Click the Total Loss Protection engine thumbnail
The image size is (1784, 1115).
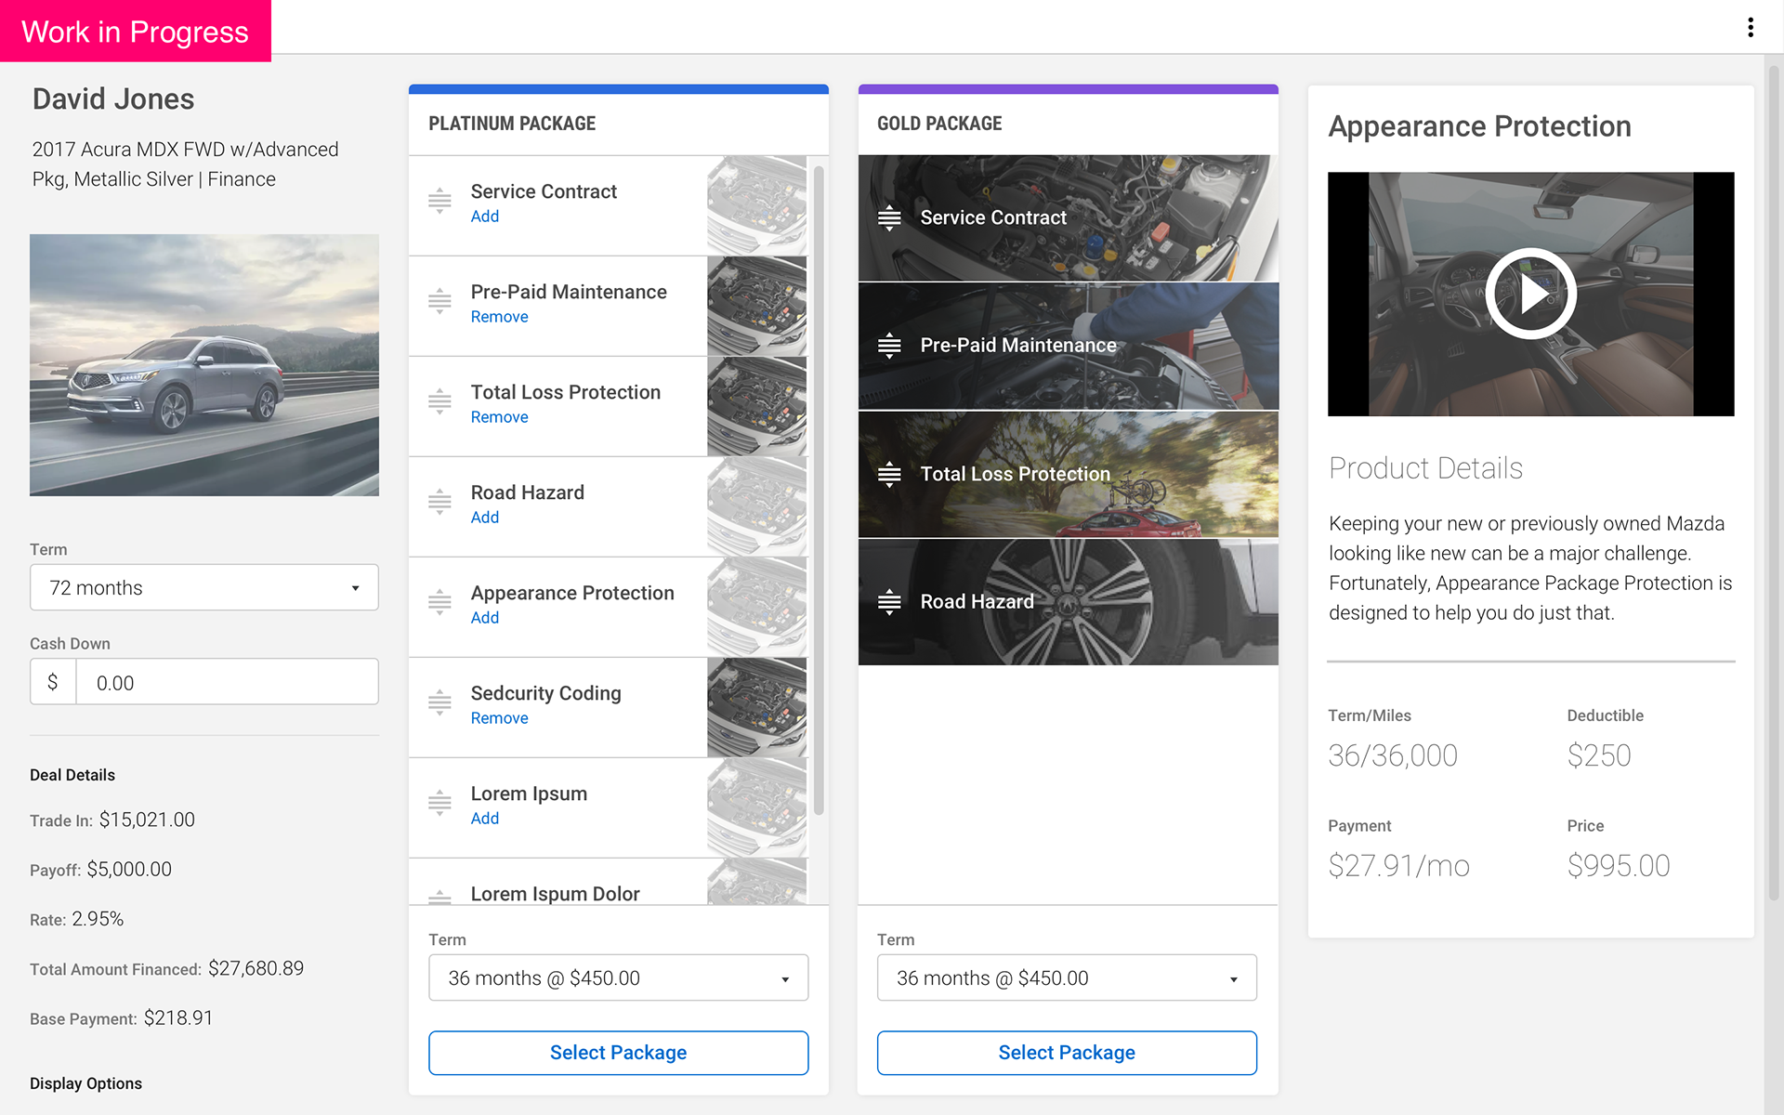tap(757, 406)
